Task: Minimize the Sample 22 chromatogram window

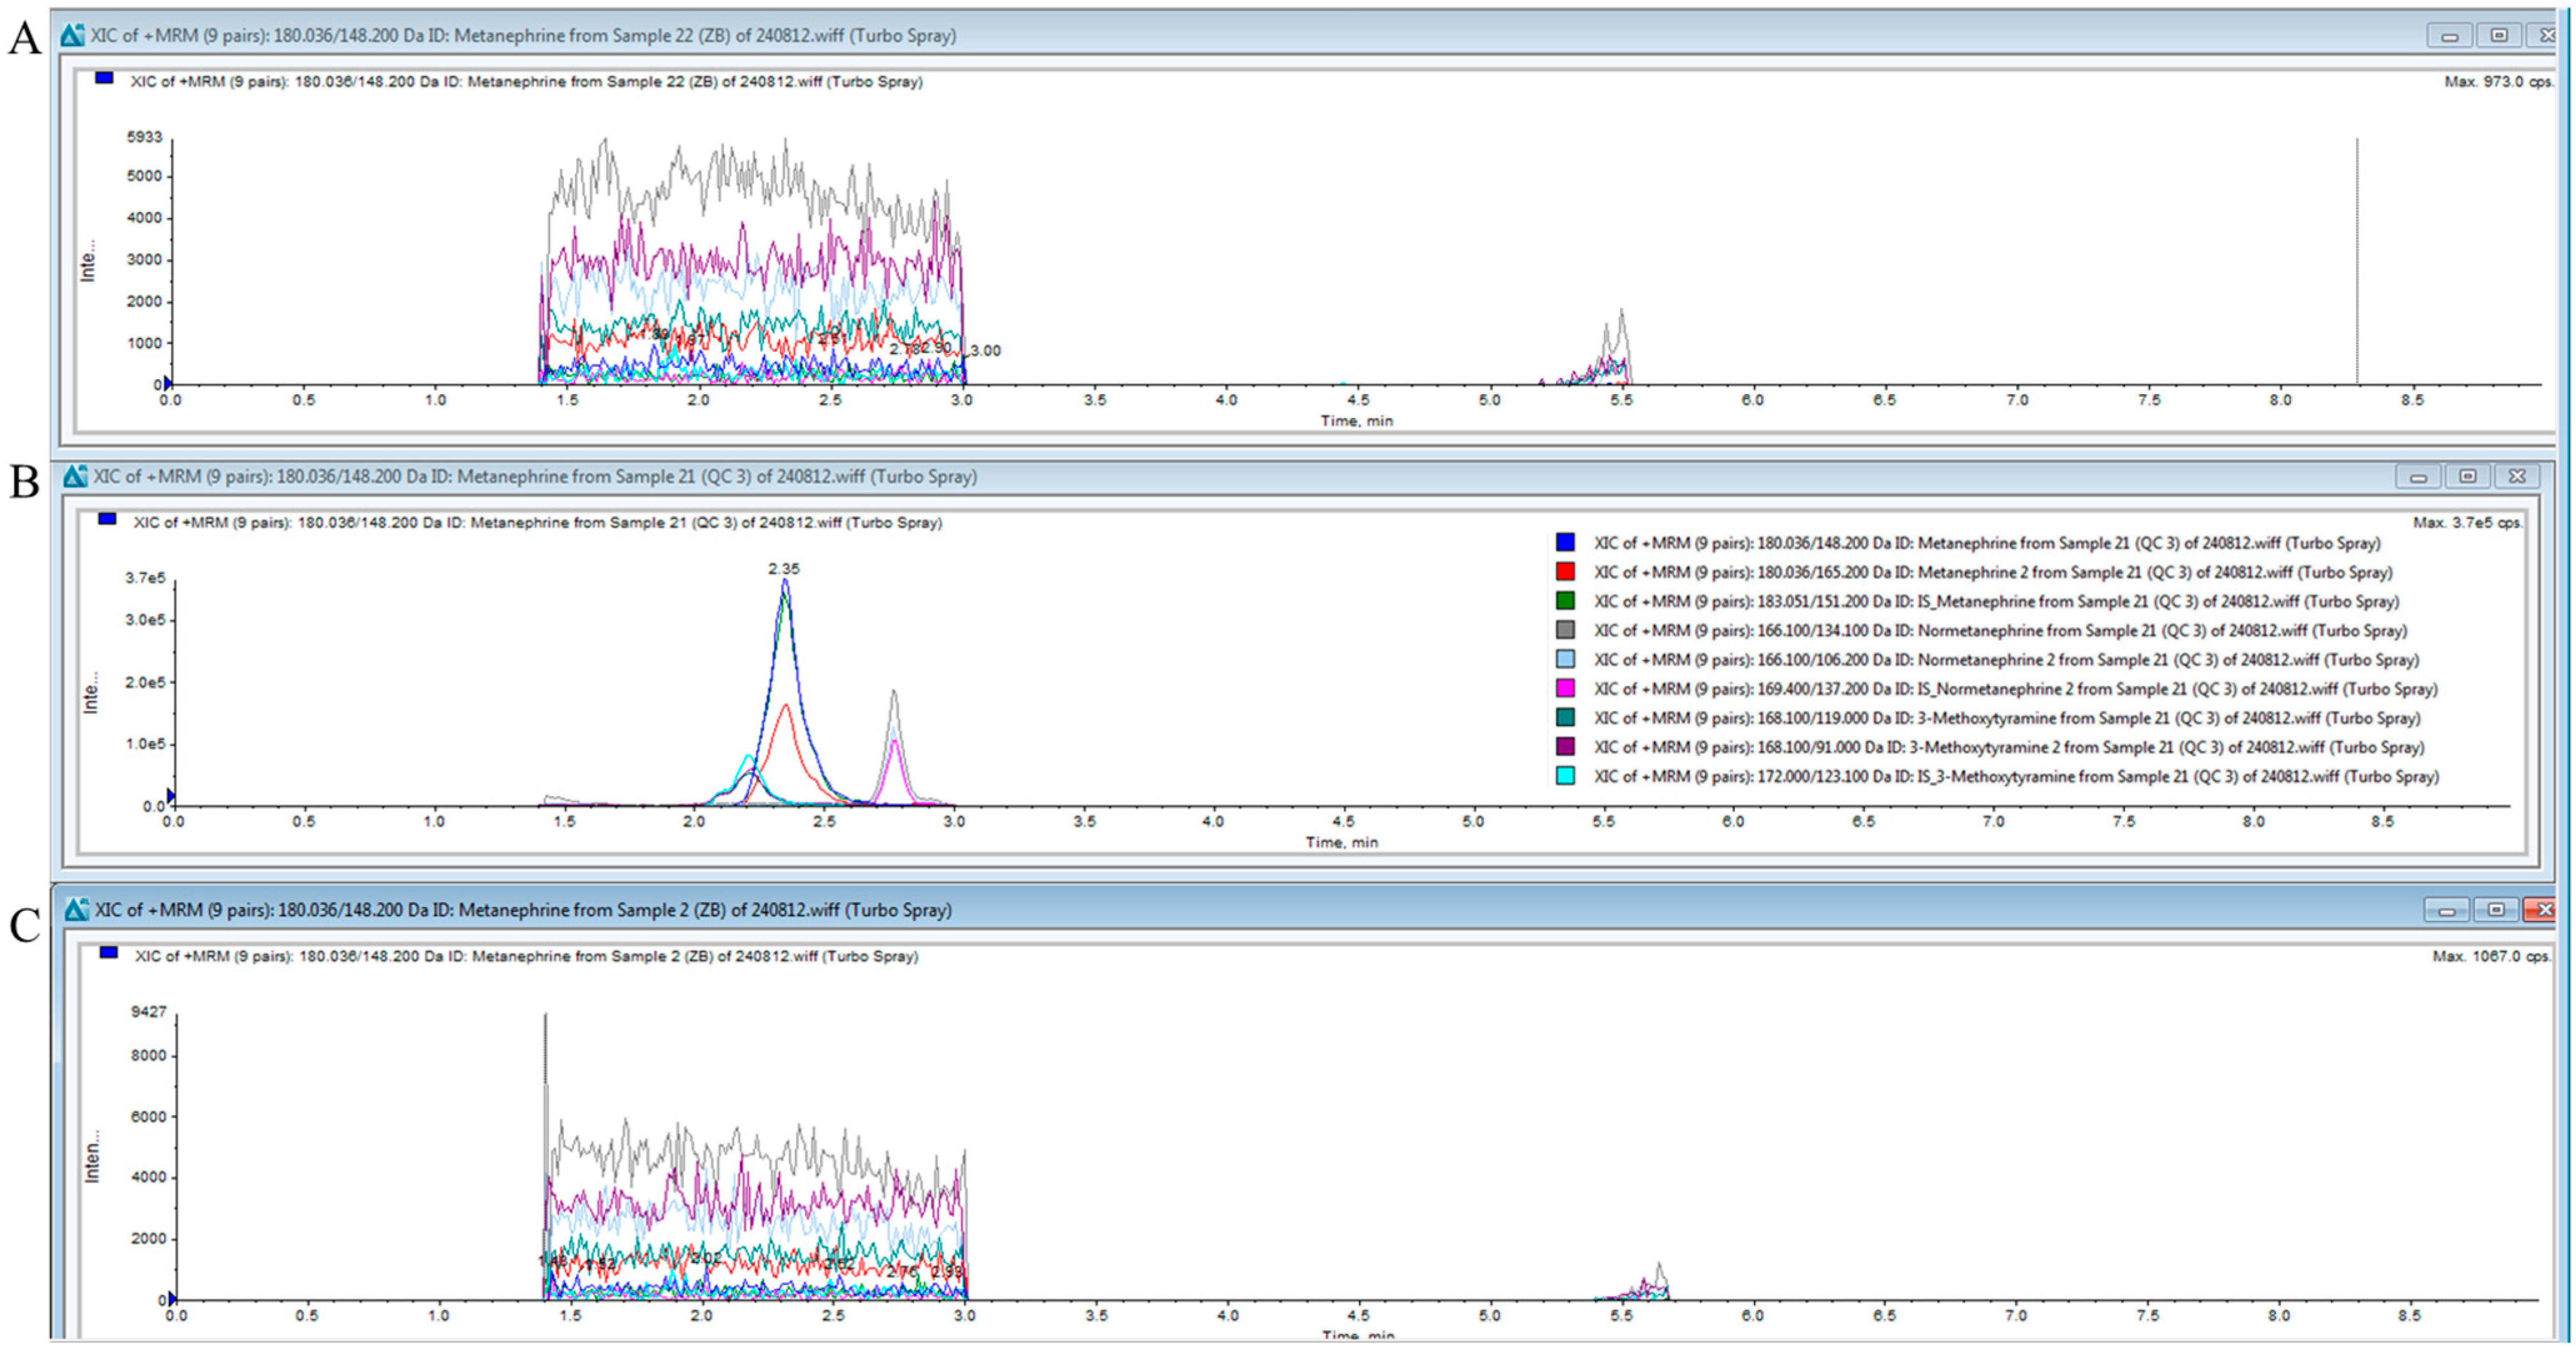Action: (x=2449, y=36)
